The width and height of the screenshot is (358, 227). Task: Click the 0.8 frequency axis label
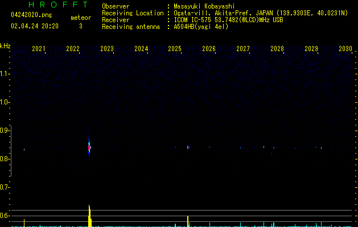[5, 159]
